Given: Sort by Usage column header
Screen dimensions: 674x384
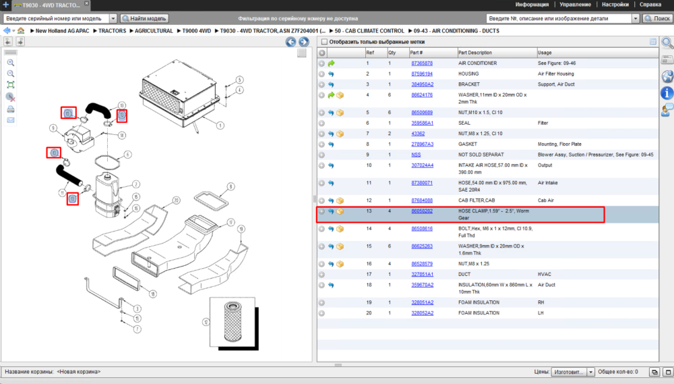Looking at the screenshot, I should click(x=597, y=53).
